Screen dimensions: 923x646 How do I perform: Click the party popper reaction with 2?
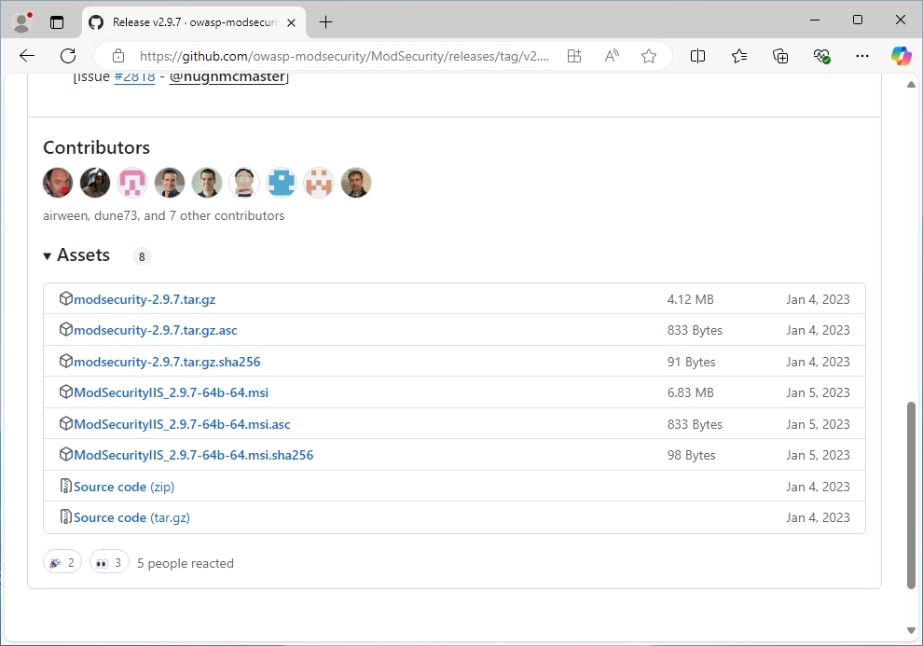(62, 563)
